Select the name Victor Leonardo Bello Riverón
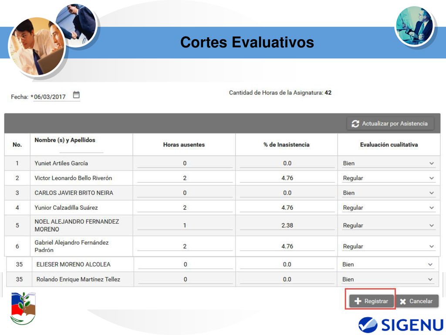 pyautogui.click(x=73, y=178)
